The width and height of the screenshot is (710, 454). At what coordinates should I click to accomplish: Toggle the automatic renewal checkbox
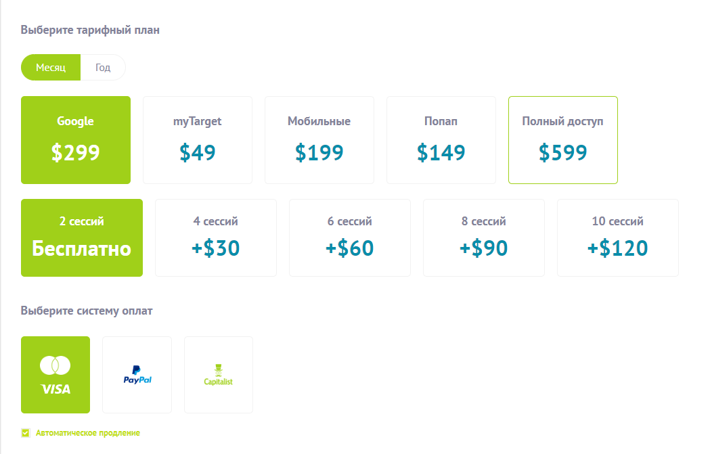click(x=26, y=432)
